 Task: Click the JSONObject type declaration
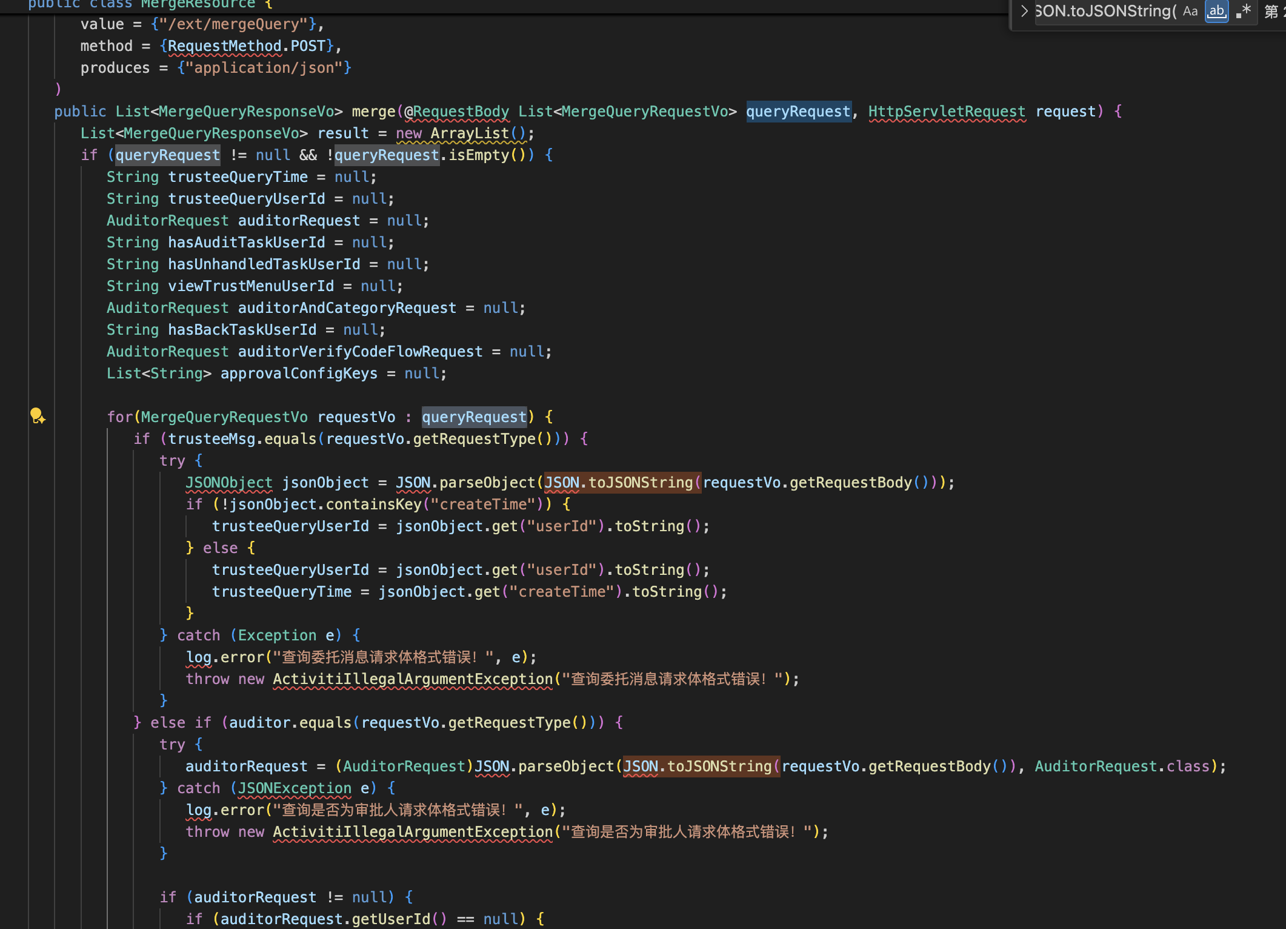click(228, 483)
